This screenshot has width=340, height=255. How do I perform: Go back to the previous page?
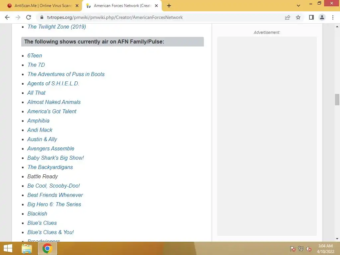click(7, 17)
